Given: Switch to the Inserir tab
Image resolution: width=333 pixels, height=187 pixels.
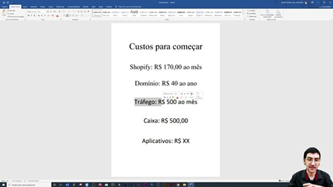Looking at the screenshot, I should (x=25, y=7).
